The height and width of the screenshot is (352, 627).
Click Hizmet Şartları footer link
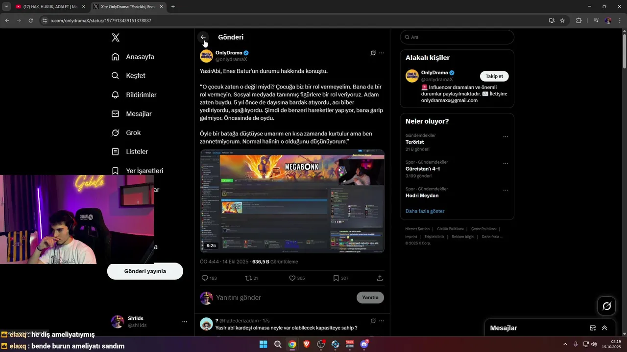[x=417, y=229]
